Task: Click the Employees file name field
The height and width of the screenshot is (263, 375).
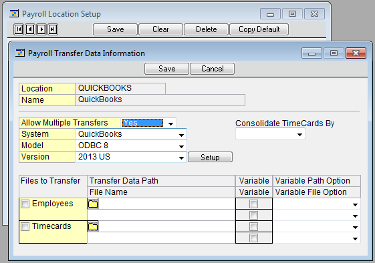Action: (161, 215)
